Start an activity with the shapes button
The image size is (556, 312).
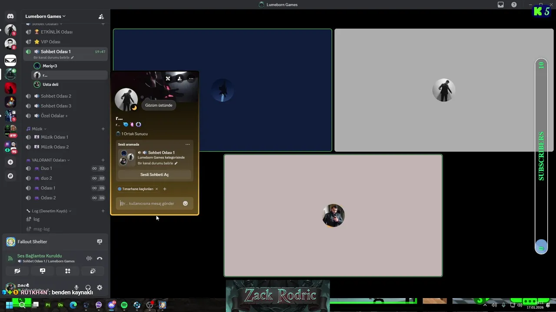[68, 271]
